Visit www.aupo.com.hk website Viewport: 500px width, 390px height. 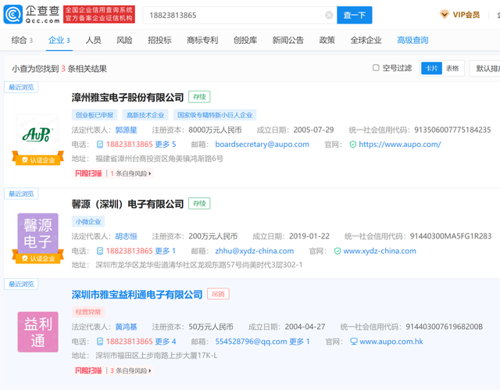click(391, 342)
